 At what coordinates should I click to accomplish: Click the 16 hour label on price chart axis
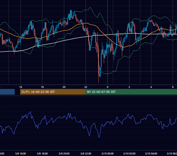tap(21, 87)
